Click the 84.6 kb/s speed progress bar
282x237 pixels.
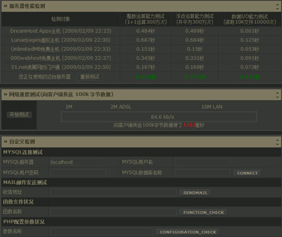159,117
